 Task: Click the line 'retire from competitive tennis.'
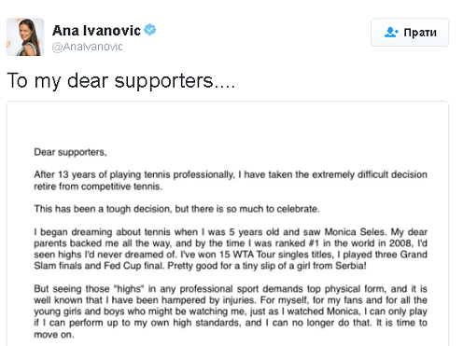(98, 187)
